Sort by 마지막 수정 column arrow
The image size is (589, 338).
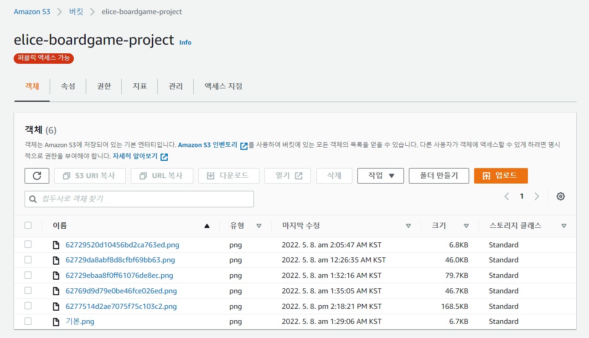(x=408, y=226)
